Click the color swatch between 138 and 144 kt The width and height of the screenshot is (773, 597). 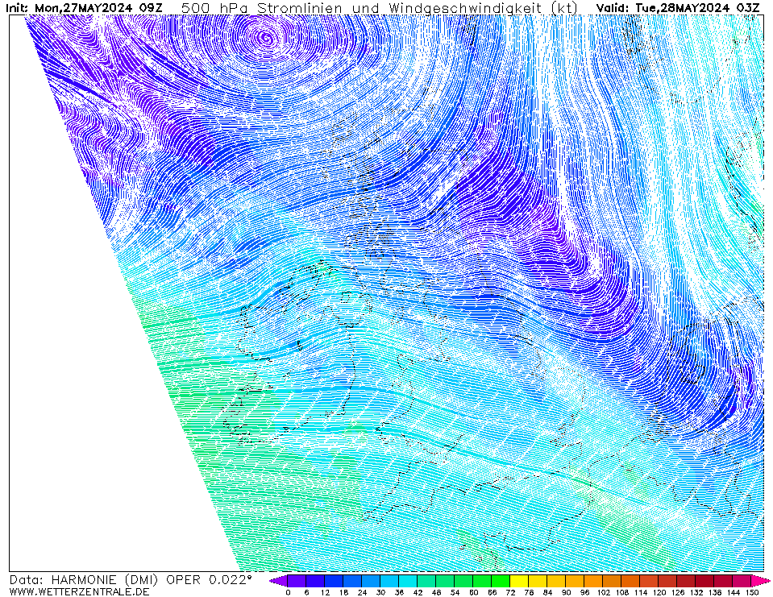pyautogui.click(x=724, y=581)
